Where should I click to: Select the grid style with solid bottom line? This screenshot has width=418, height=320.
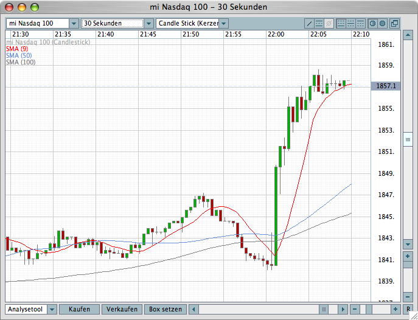point(341,24)
